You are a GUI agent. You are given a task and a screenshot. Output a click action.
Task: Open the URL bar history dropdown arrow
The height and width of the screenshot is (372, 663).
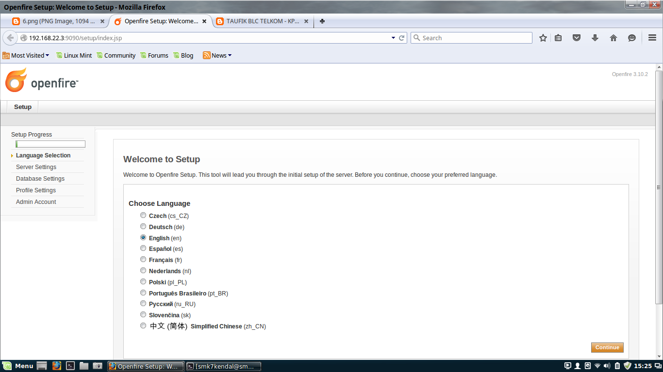coord(393,38)
